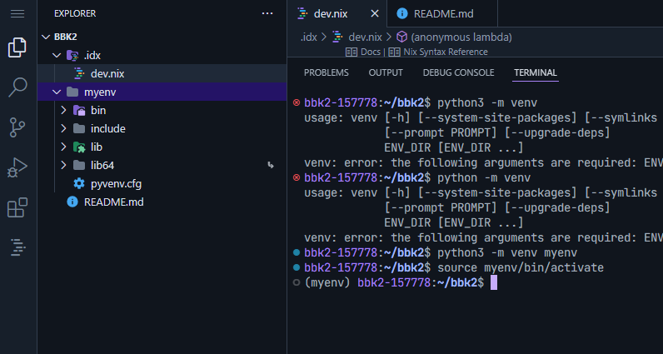Click the lib64 folder icon
The height and width of the screenshot is (354, 663).
[79, 166]
